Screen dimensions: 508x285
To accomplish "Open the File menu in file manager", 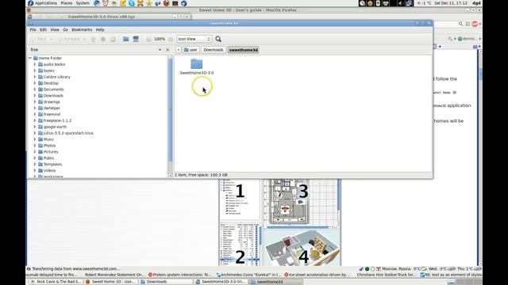I will [33, 30].
